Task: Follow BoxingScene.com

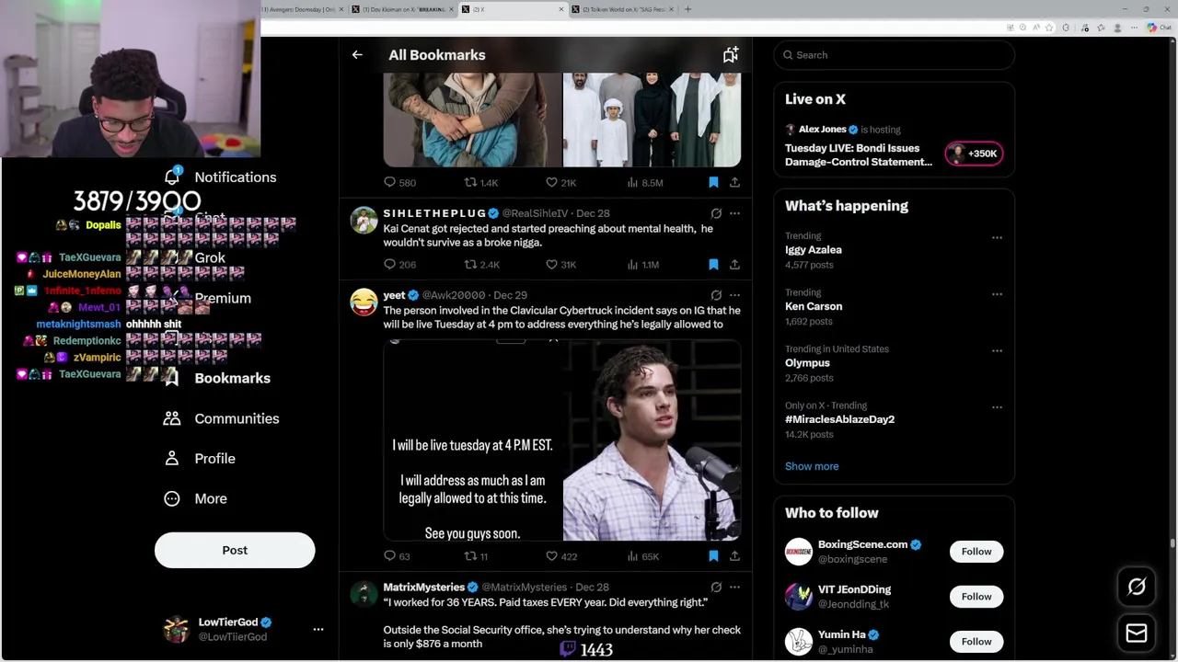Action: click(x=976, y=552)
